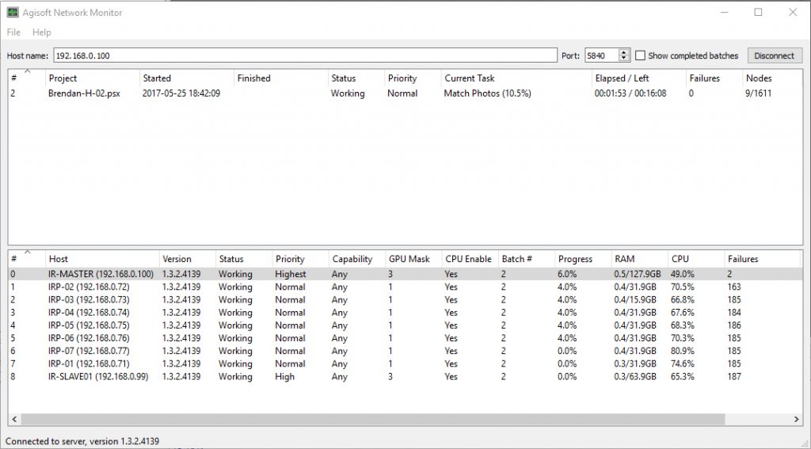Select the IRP-05 (192.168.0.75) node

coord(405,325)
